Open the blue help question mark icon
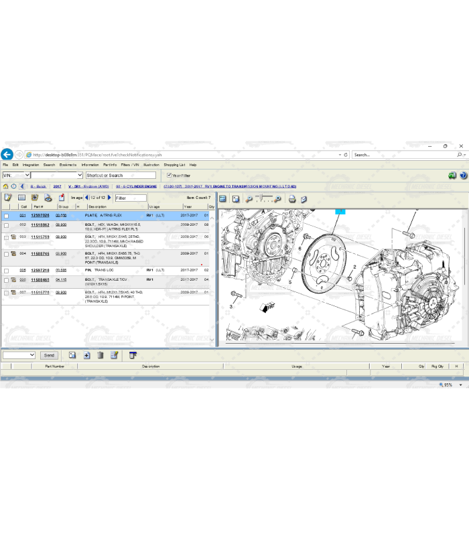This screenshot has width=469, height=536. (x=463, y=175)
